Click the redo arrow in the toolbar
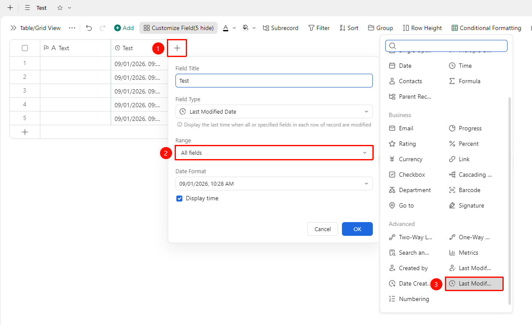Screen dimensions: 532x325 (x=103, y=28)
